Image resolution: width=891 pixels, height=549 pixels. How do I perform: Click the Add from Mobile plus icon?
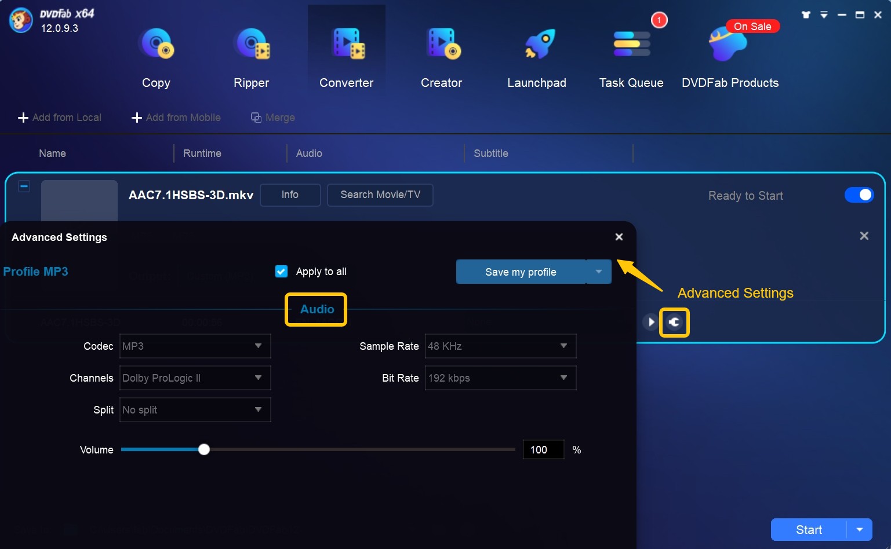coord(137,118)
